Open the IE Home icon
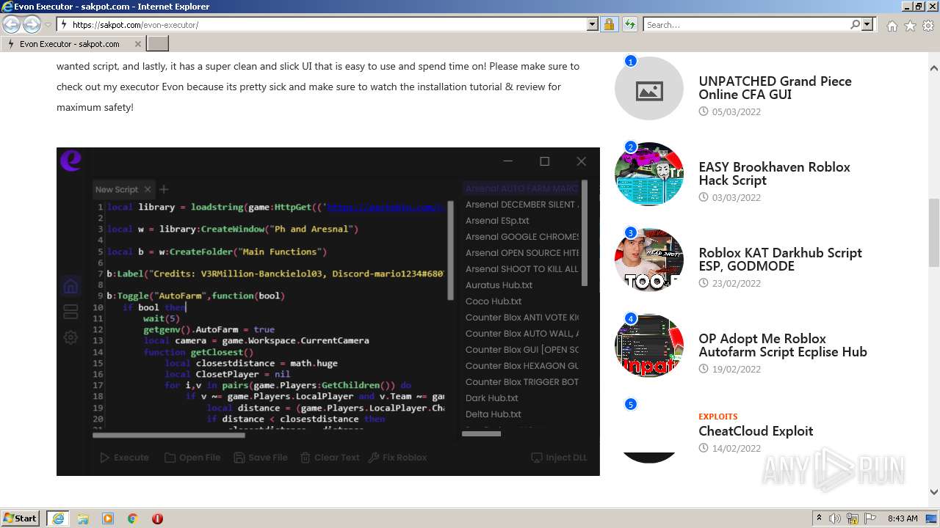Screen dimensions: 940x528 point(892,26)
